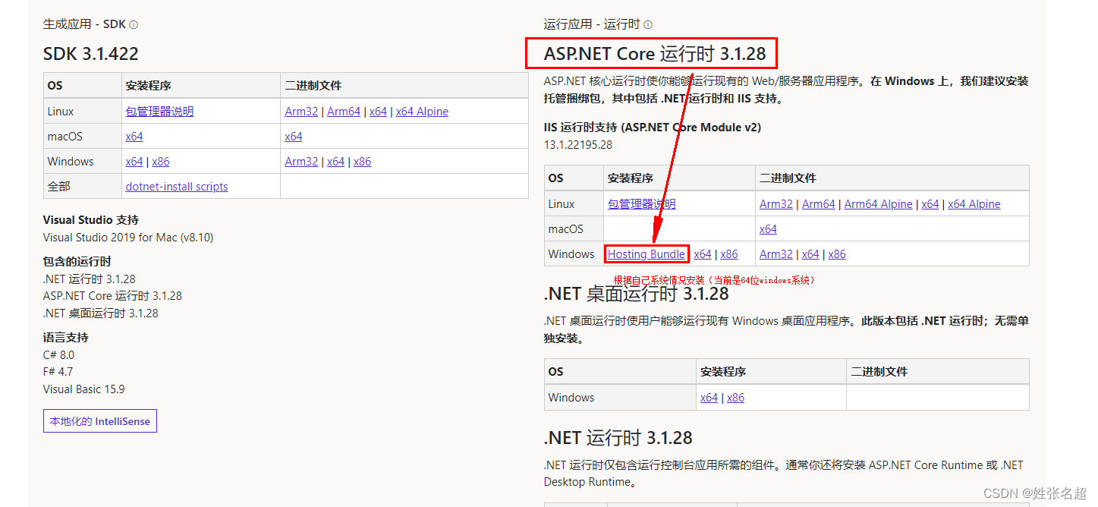Download SDK Linux Arm64 binary
Viewport: 1098px width, 507px height.
344,111
